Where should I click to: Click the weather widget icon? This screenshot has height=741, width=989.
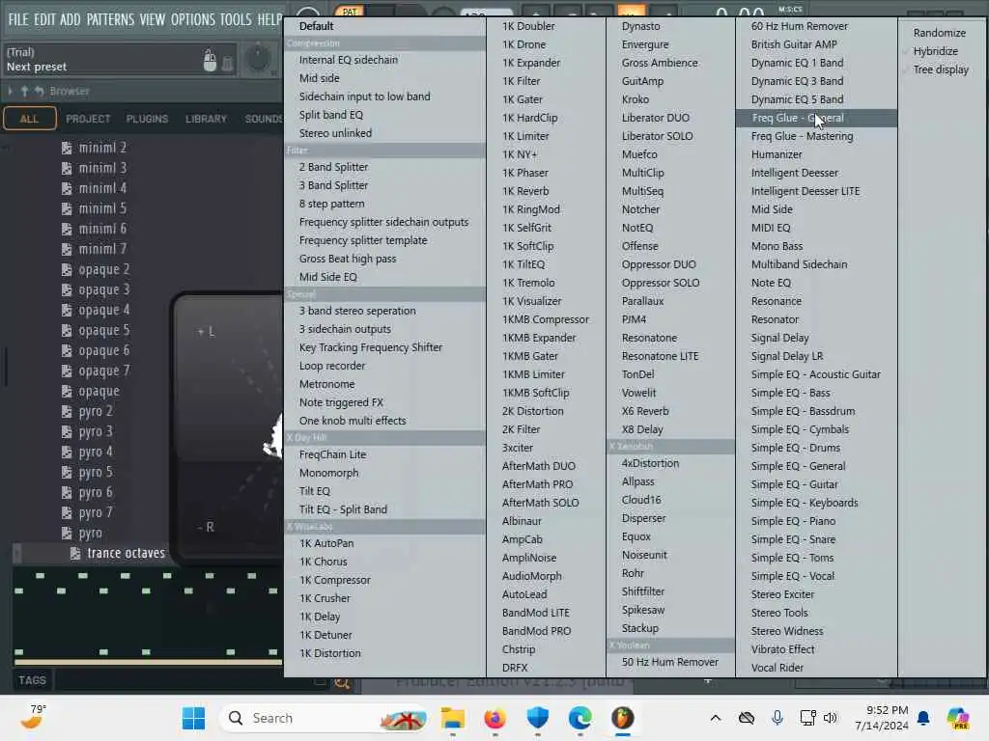click(x=31, y=717)
